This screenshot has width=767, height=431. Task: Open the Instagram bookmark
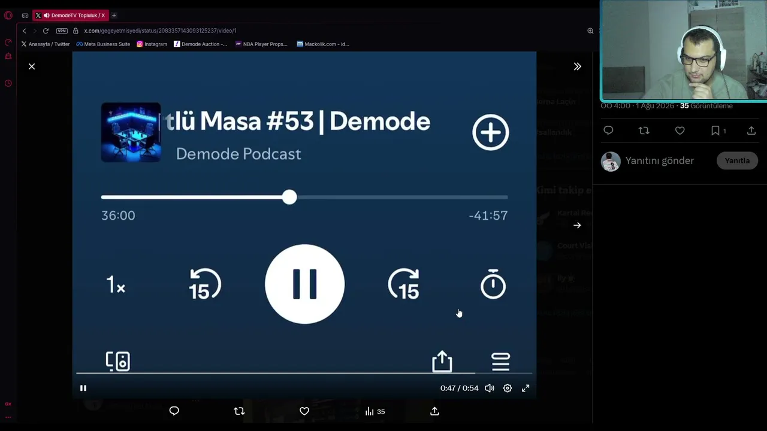click(152, 44)
